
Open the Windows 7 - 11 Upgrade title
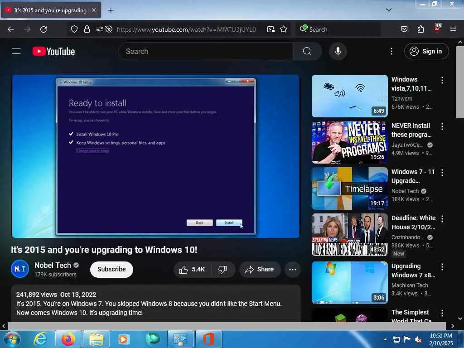(x=413, y=176)
